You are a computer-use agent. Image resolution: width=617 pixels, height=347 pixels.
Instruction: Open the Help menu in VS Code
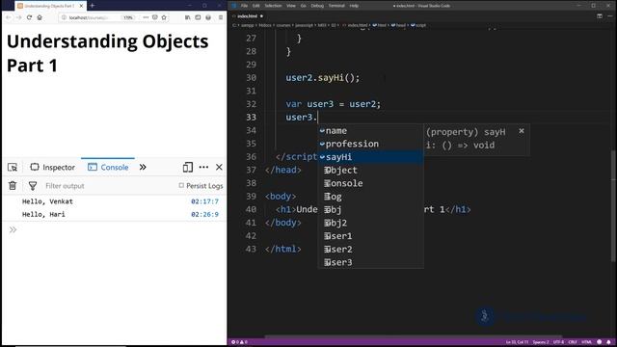click(x=354, y=6)
